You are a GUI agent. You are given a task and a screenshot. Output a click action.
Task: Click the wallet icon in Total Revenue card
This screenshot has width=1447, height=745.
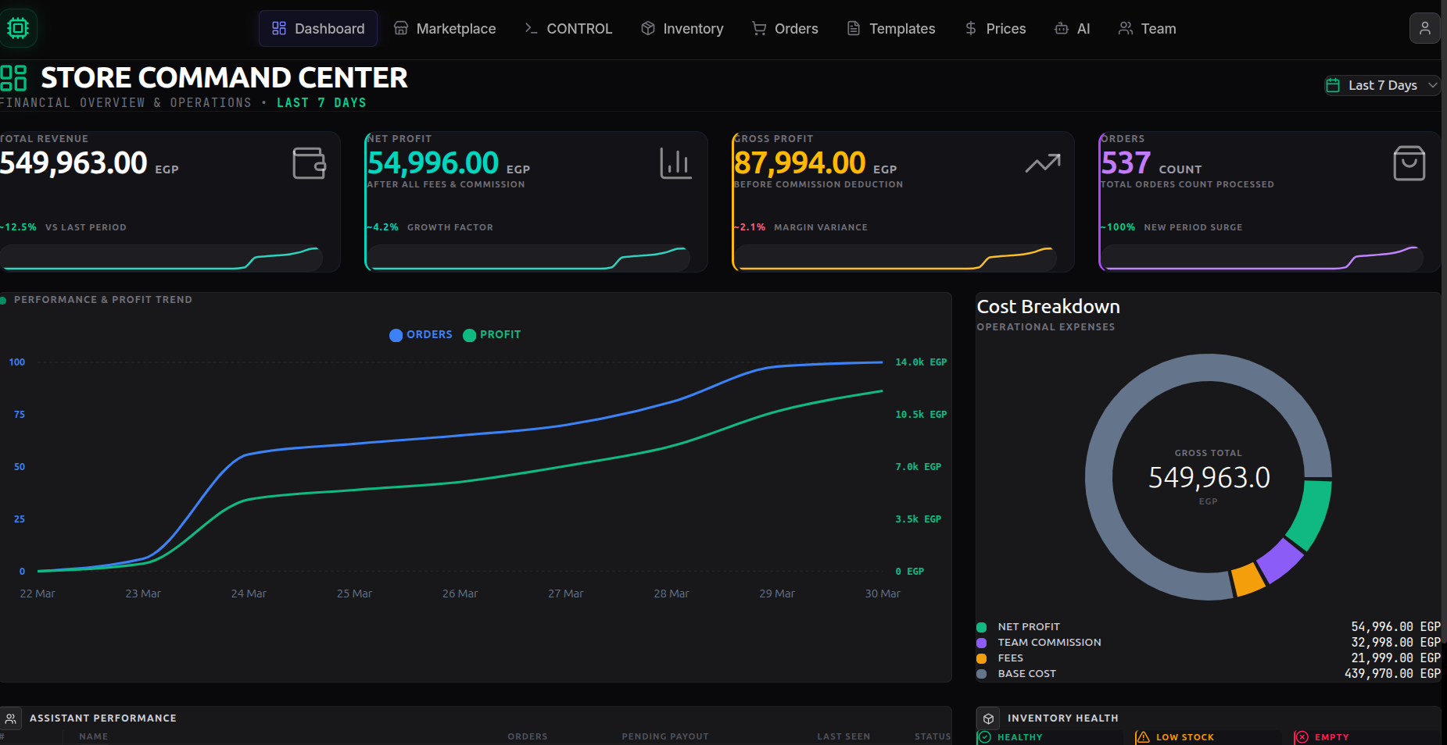[x=309, y=163]
